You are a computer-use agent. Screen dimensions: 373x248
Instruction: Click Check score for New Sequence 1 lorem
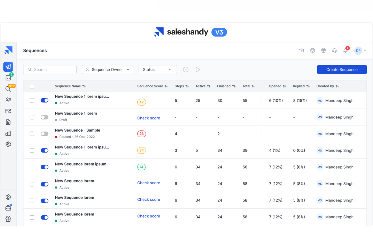click(148, 118)
